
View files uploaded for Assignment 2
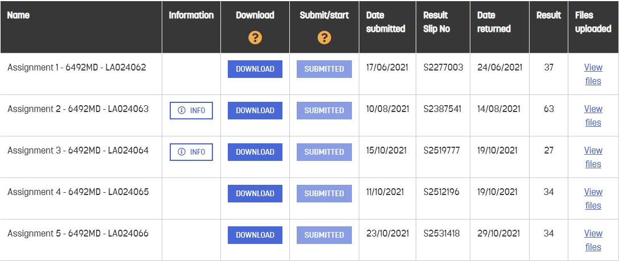593,115
